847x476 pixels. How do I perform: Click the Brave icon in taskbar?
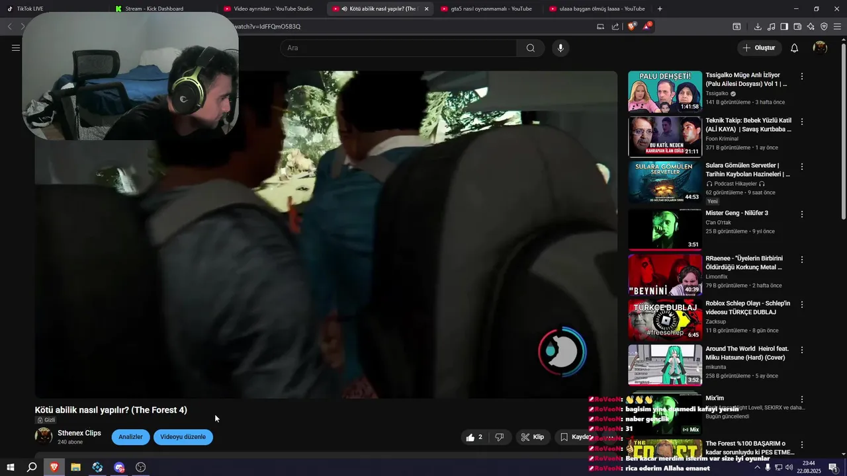(x=54, y=467)
